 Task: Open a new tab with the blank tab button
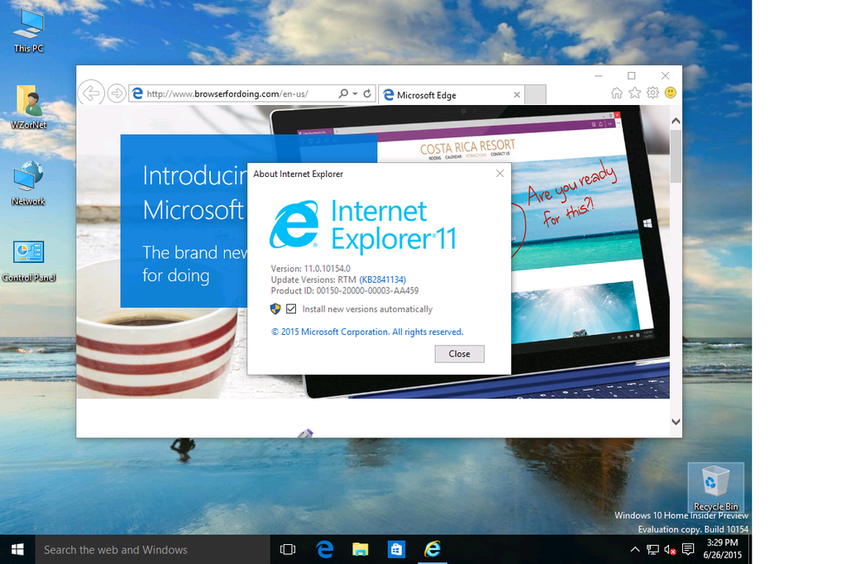coord(535,94)
